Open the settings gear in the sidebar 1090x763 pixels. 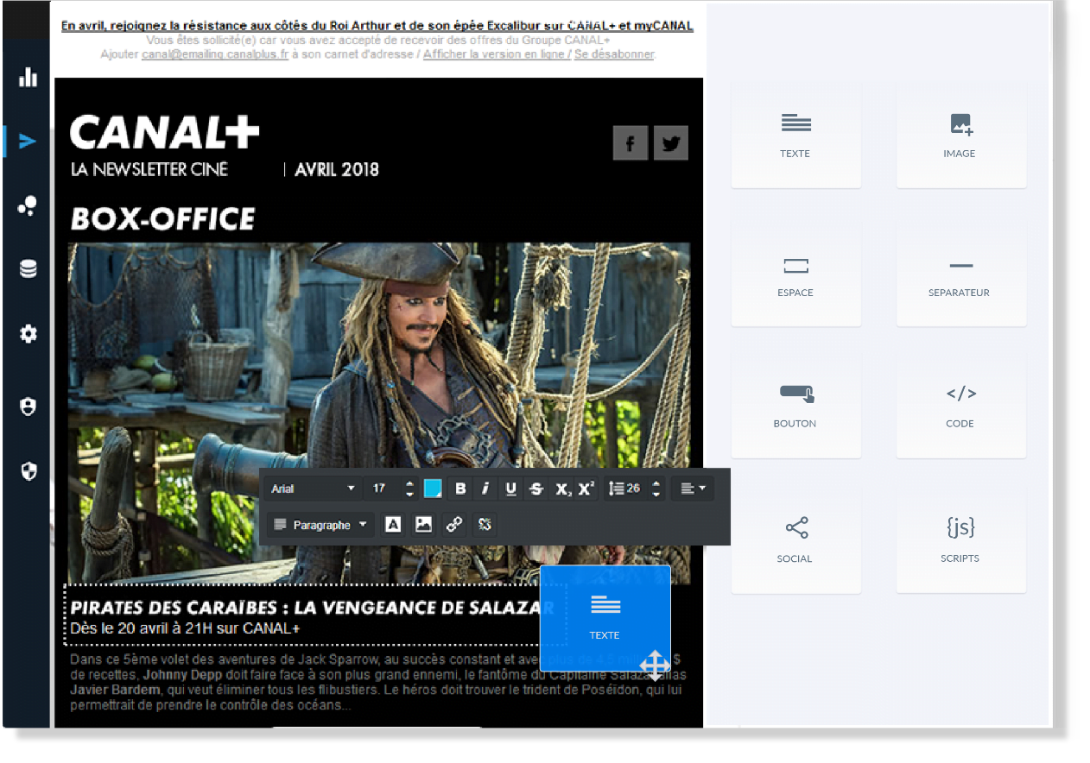(29, 334)
